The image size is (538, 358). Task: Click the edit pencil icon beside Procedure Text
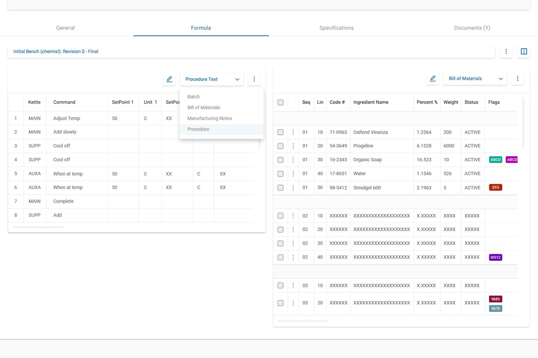click(x=169, y=79)
